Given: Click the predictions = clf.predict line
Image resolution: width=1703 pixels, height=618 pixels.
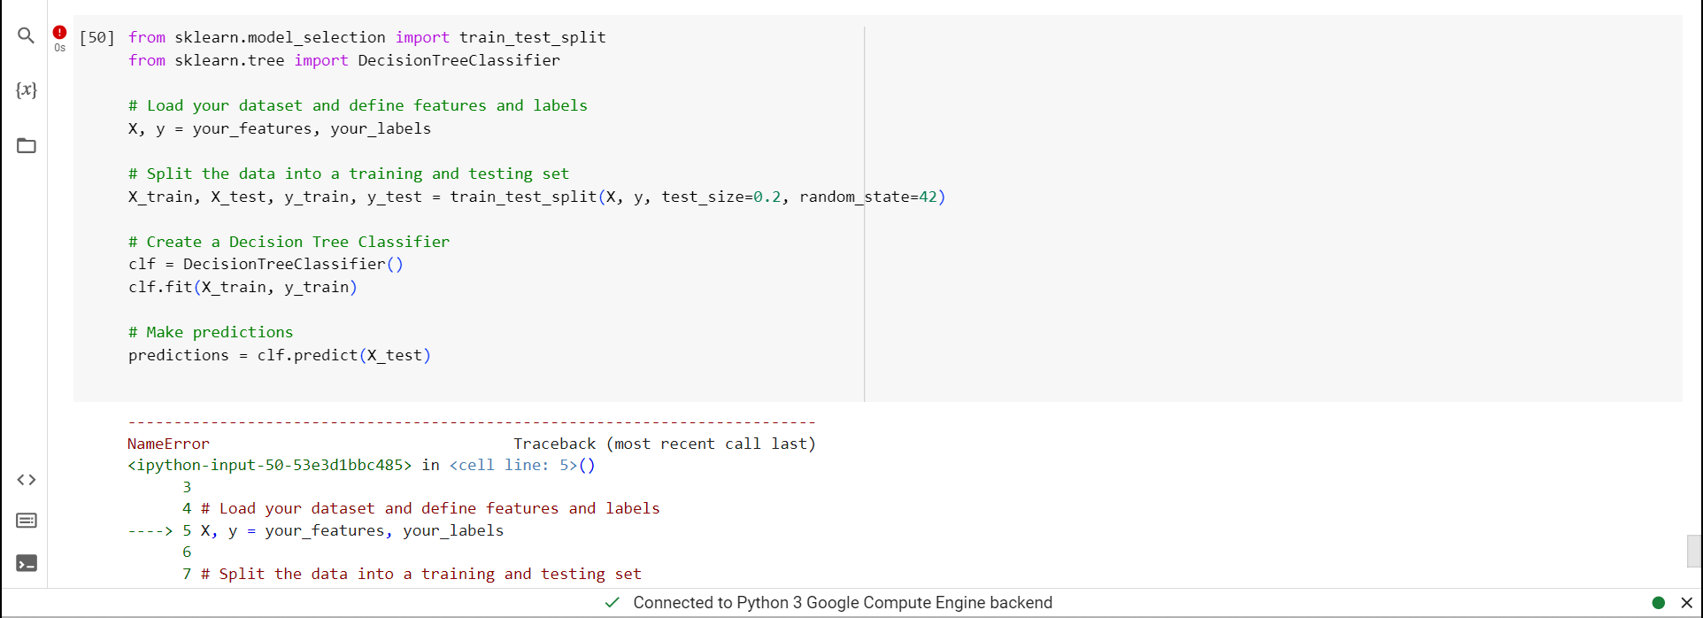Looking at the screenshot, I should (x=280, y=355).
